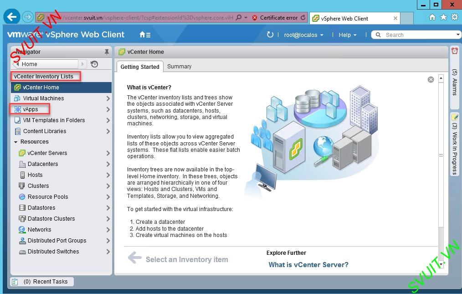The height and width of the screenshot is (294, 462).
Task: Open the Recent Tasks panel button
Action: (x=42, y=282)
